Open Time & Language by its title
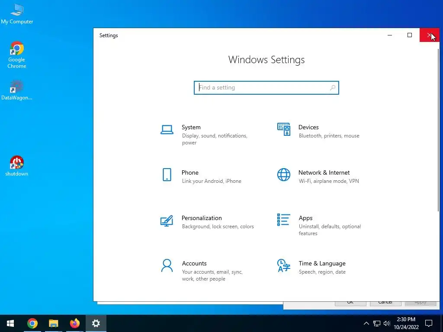Viewport: 443px width, 332px height. (x=322, y=263)
